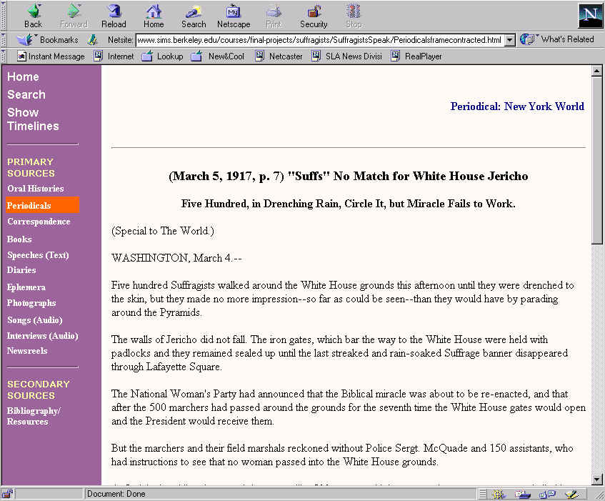
Task: Click the SECONDARY SOURCES sidebar heading
Action: click(x=39, y=390)
